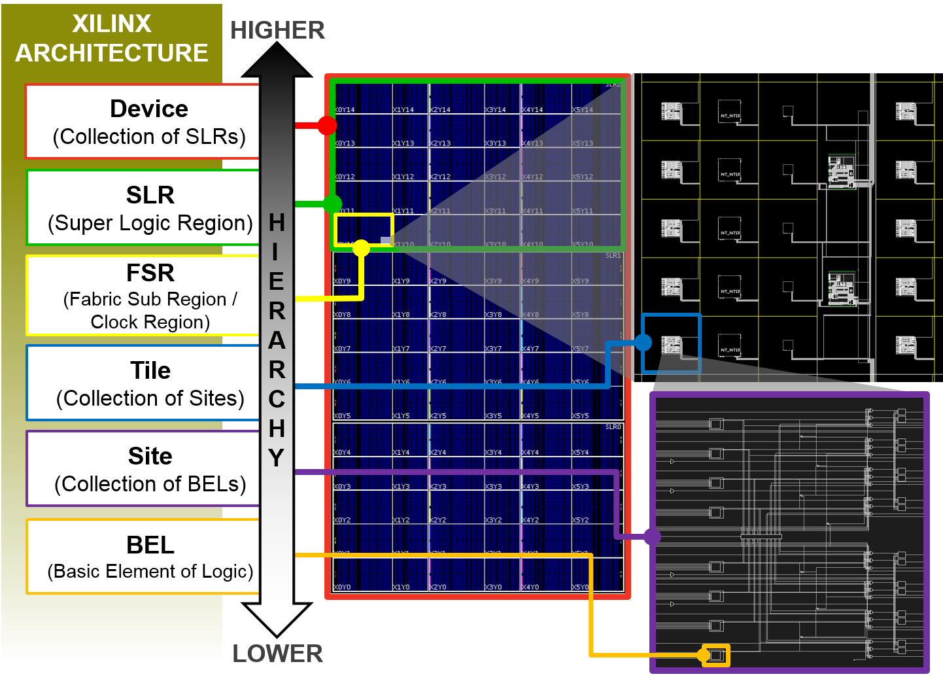Click the HIGHER arrow label

278,30
